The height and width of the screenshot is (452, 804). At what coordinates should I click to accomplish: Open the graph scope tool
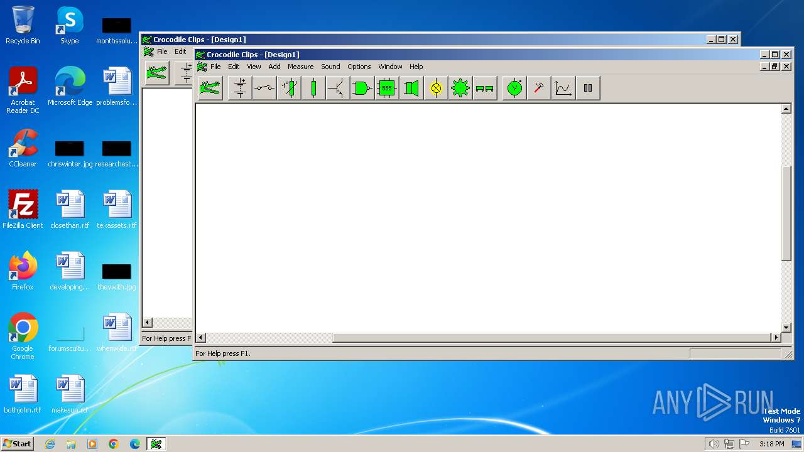click(563, 89)
